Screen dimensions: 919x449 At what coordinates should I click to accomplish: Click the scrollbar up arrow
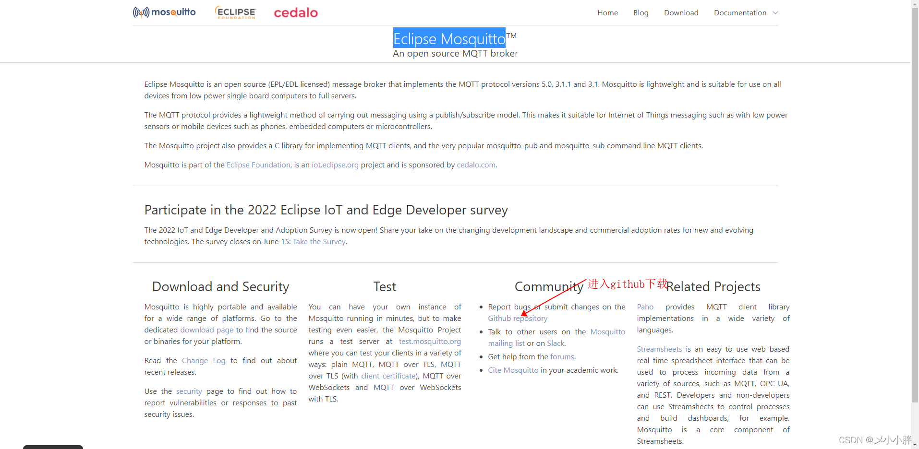pyautogui.click(x=915, y=3)
